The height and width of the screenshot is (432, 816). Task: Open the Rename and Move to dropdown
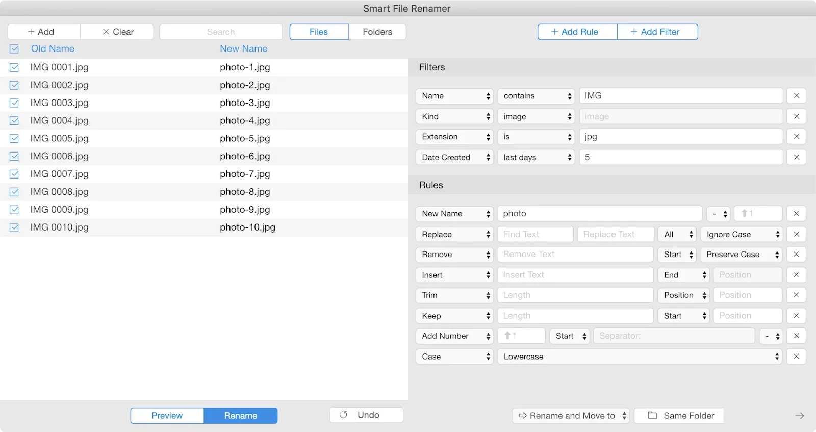[571, 416]
